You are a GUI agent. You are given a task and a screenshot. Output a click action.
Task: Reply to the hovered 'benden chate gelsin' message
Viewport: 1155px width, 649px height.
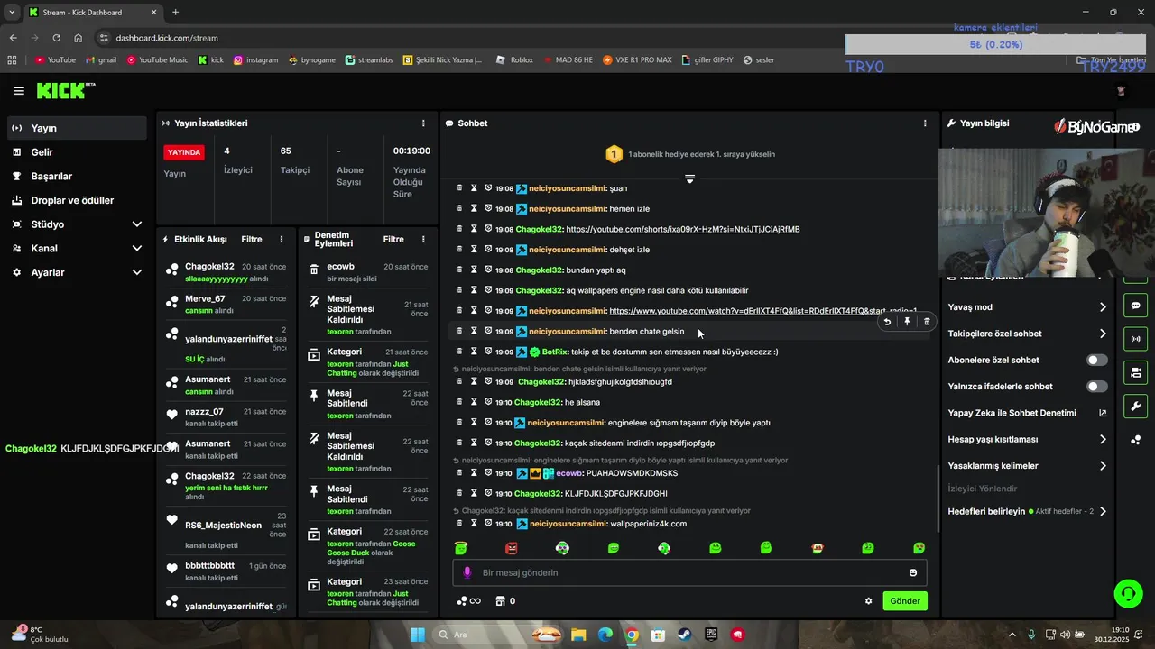pyautogui.click(x=887, y=322)
